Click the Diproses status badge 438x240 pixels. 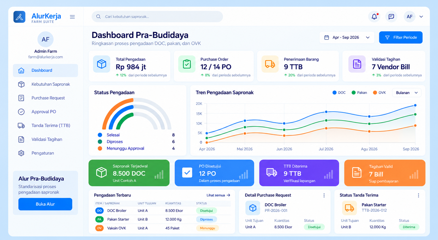[x=206, y=219]
